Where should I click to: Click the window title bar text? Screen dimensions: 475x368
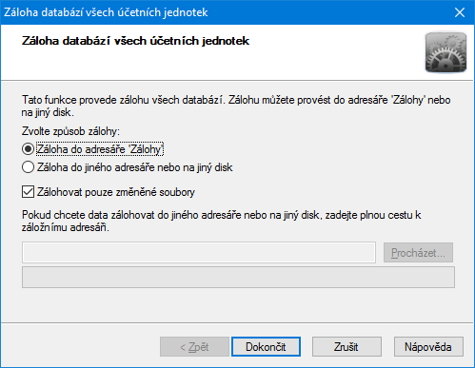tap(106, 12)
